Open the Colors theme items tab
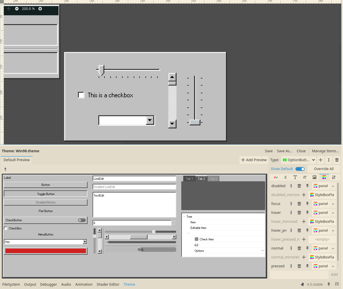The height and width of the screenshot is (289, 343). pos(276,177)
